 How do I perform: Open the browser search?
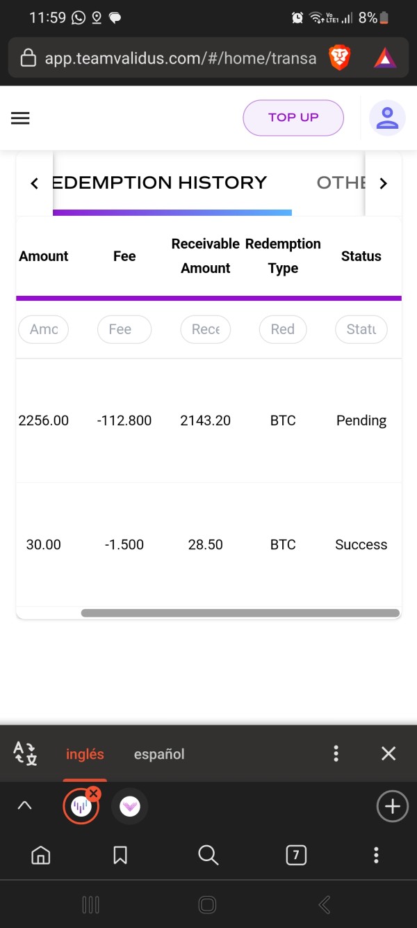[x=208, y=855]
